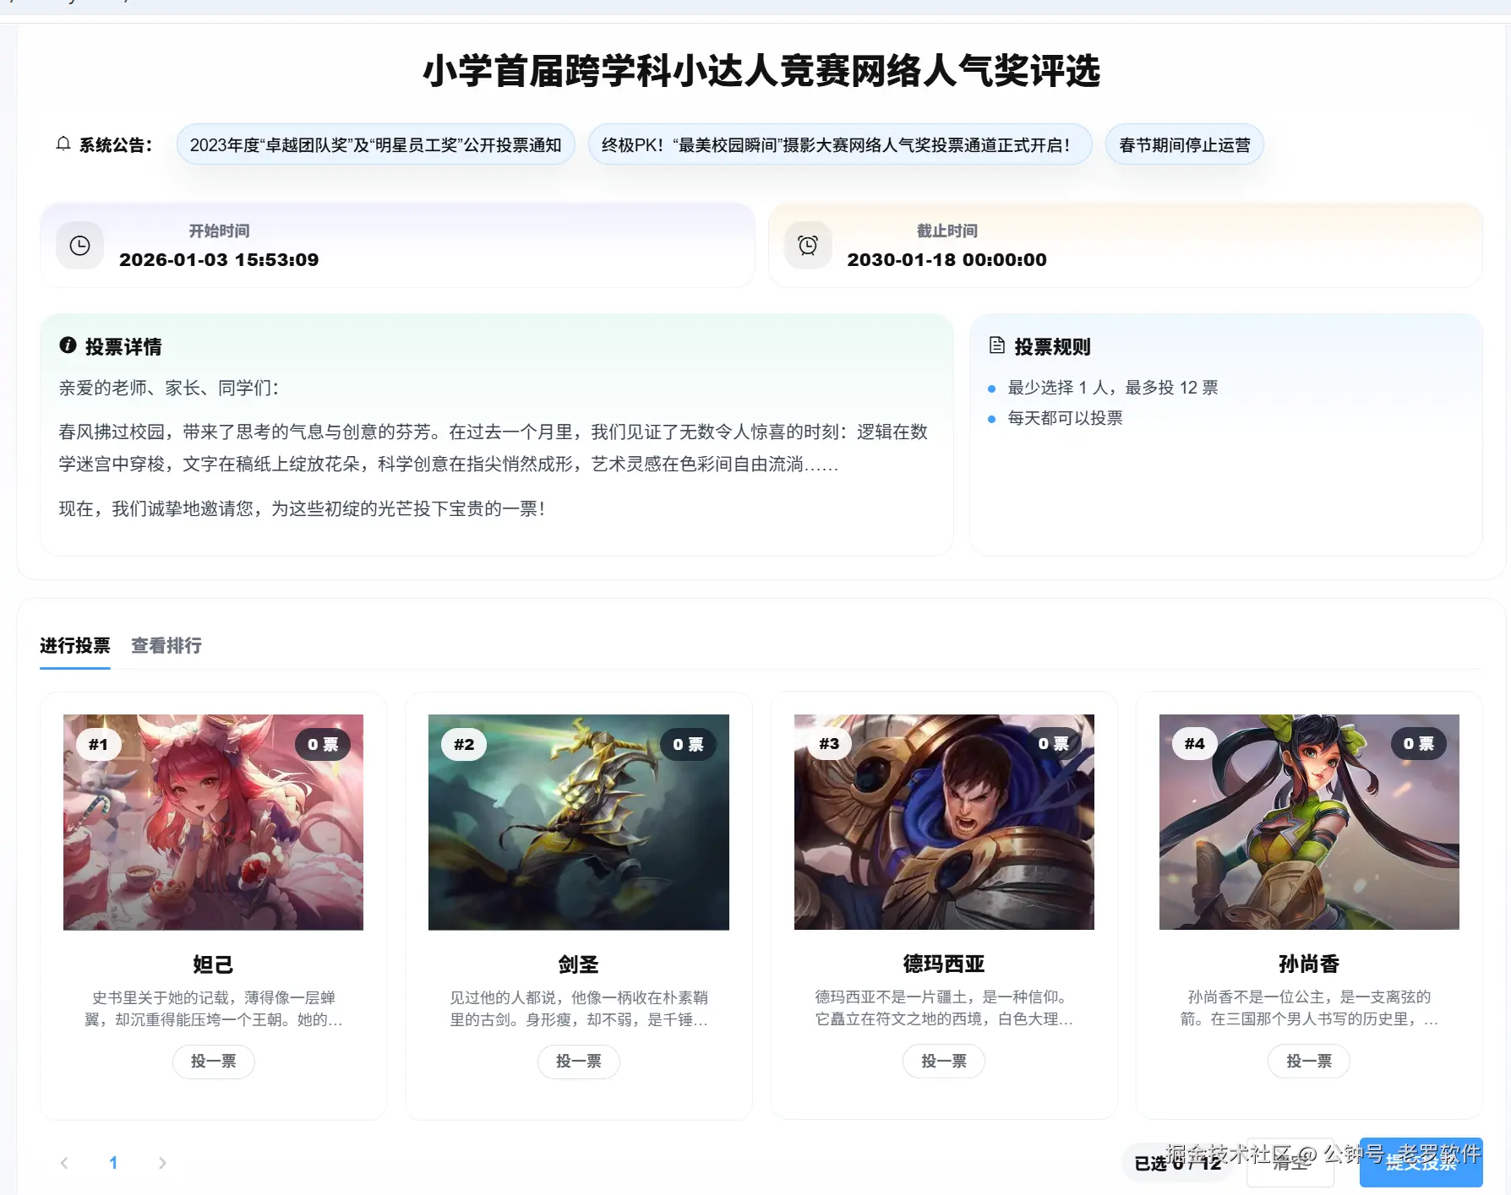Viewport: 1511px width, 1195px height.
Task: Click the 0 票 count on 孙尚香's card
Action: pos(1419,744)
